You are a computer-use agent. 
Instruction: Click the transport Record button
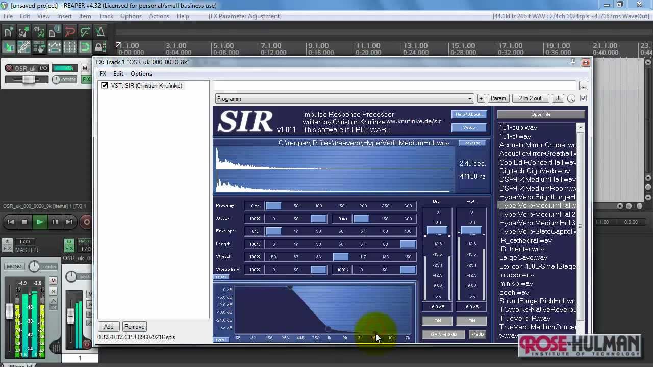86,222
